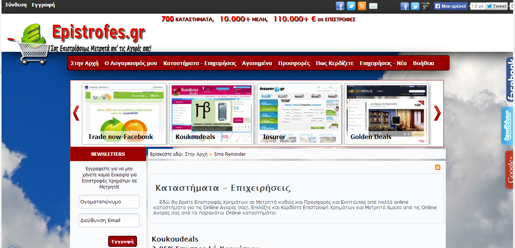Click the second Twitter share icon

(x=415, y=6)
